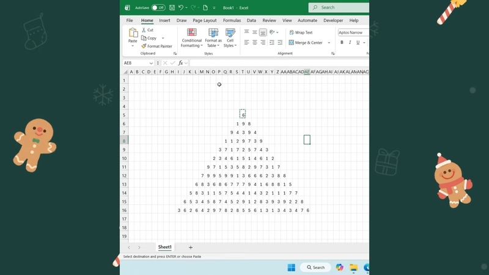Image resolution: width=489 pixels, height=275 pixels.
Task: Click the next sheet navigation arrow
Action: pyautogui.click(x=139, y=248)
